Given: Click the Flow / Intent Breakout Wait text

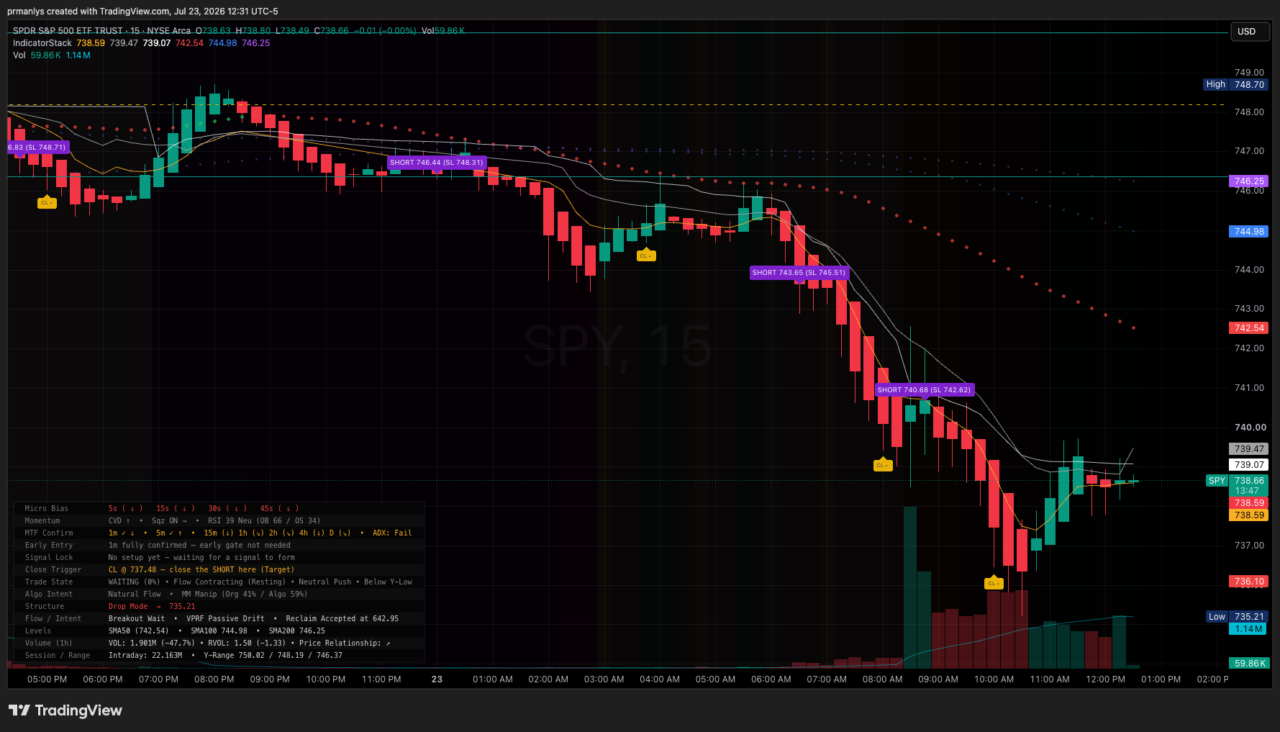Looking at the screenshot, I should [253, 619].
